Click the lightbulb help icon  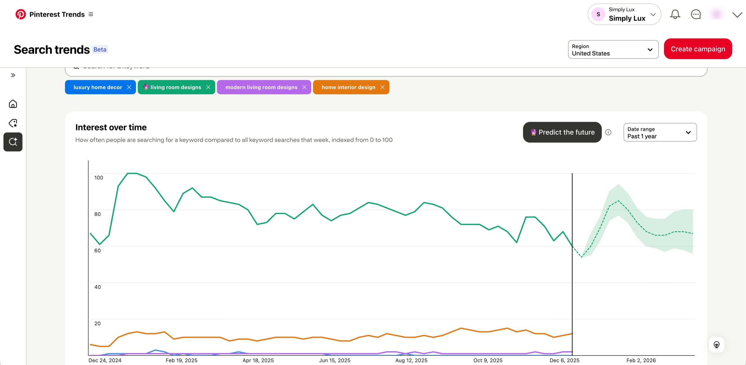pyautogui.click(x=717, y=345)
